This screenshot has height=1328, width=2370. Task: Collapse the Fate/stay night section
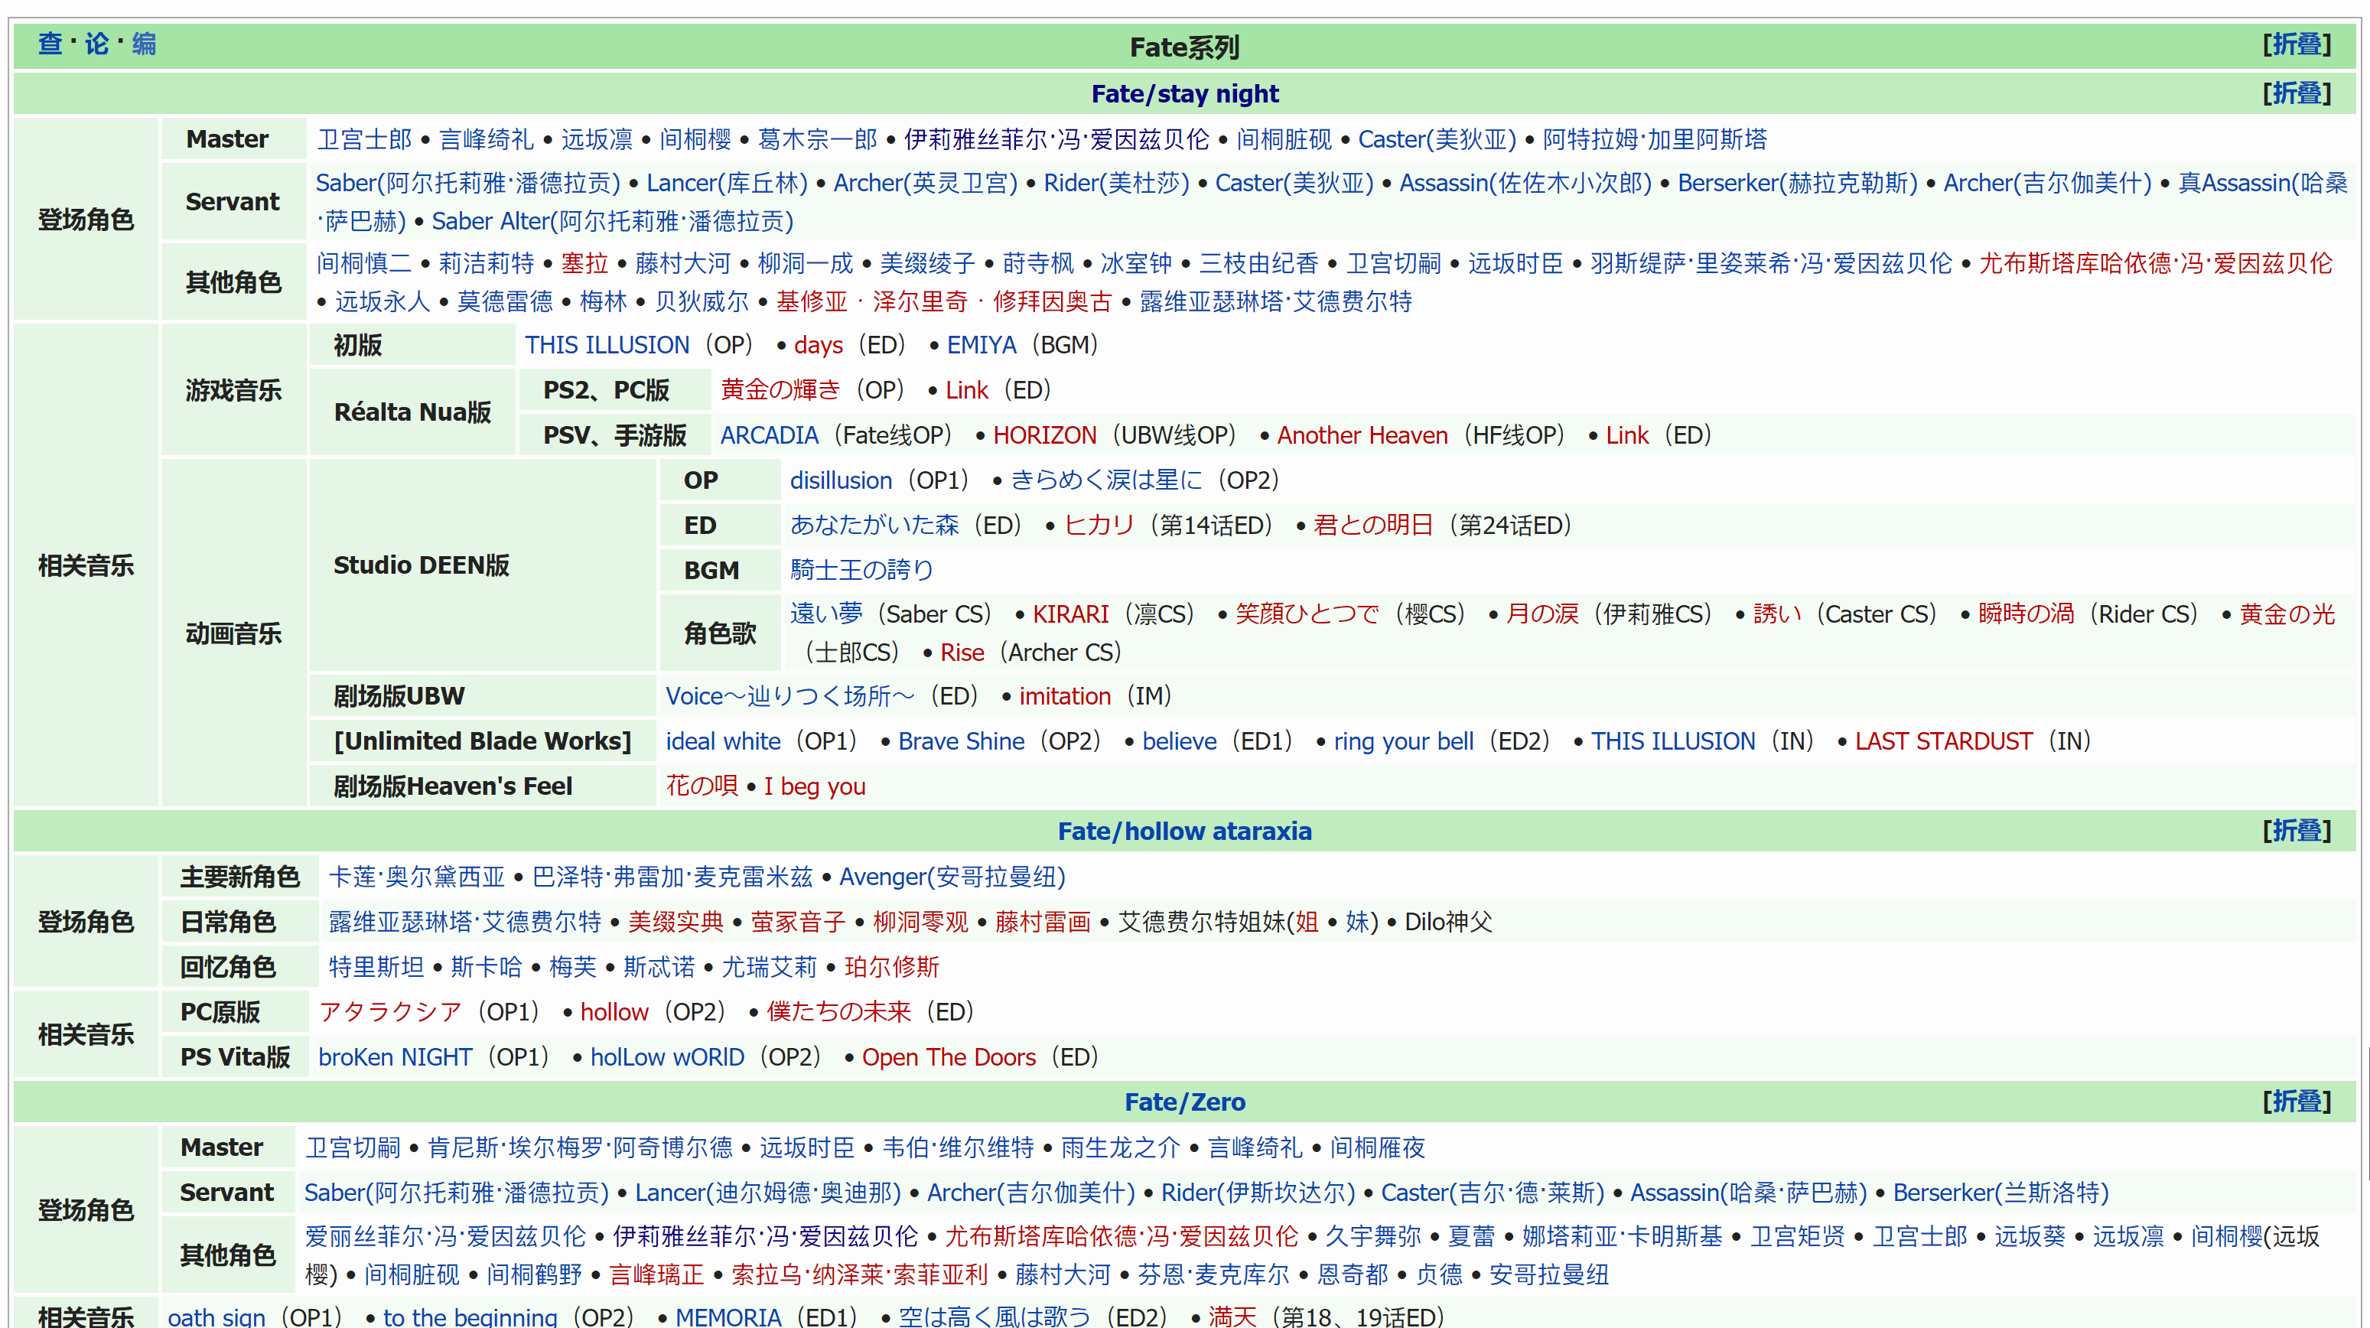click(2296, 93)
